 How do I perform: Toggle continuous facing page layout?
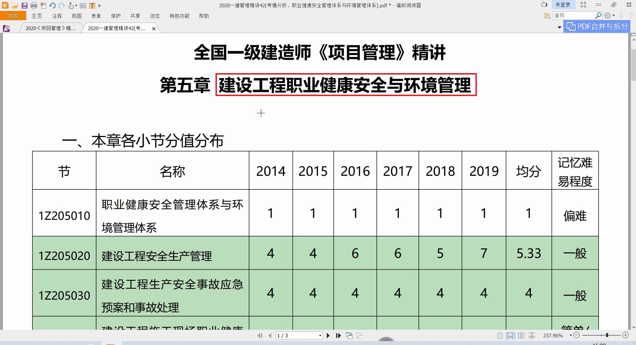pyautogui.click(x=532, y=335)
